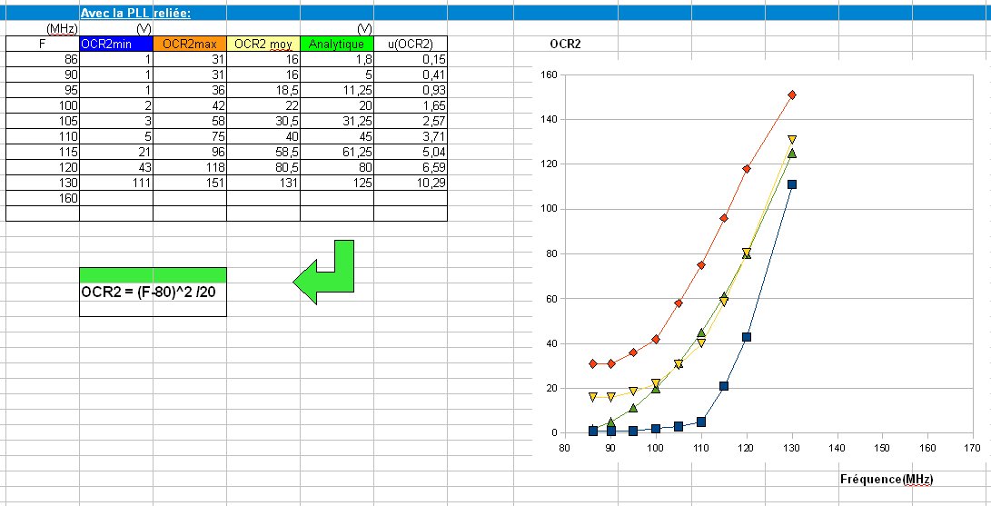The height and width of the screenshot is (506, 991).
Task: Select the blue square marker at 115 MHz
Action: click(724, 386)
